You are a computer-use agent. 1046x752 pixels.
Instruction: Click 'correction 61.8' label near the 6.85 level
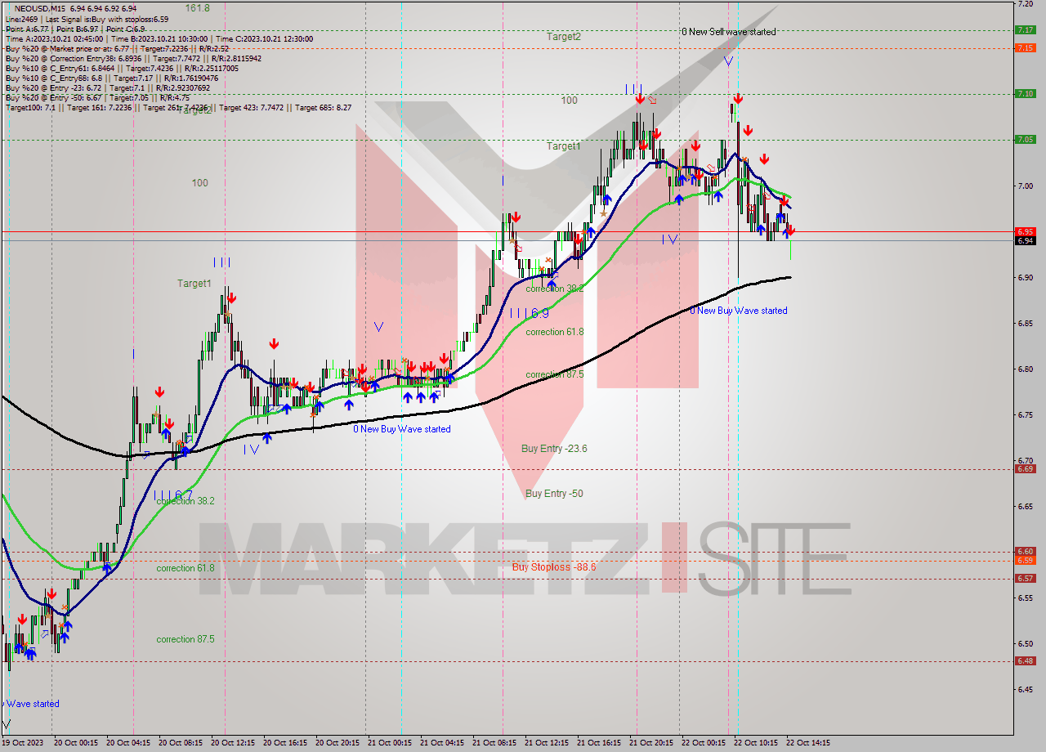(x=556, y=332)
